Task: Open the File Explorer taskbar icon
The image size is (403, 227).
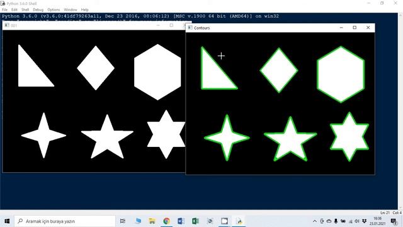Action: pos(152,221)
